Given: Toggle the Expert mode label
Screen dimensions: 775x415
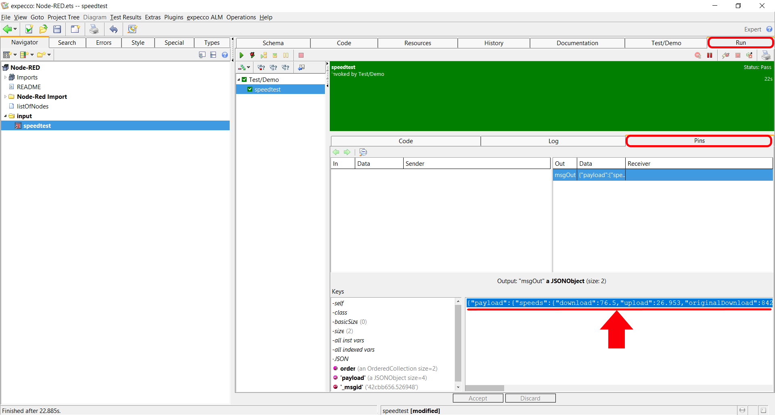Looking at the screenshot, I should pos(752,29).
